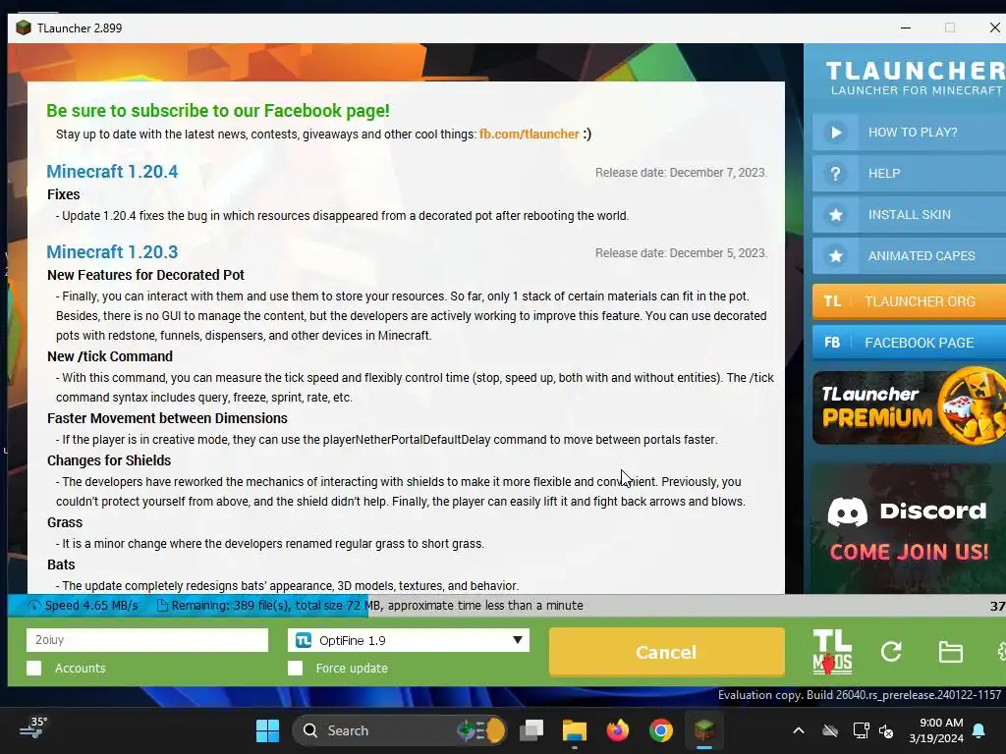Viewport: 1006px width, 754px height.
Task: Click the Facebook subscribe heading
Action: click(217, 111)
